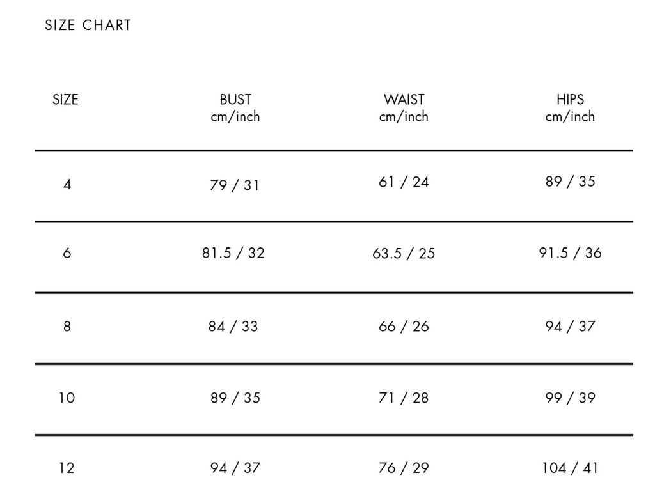Select size 12 row label
The height and width of the screenshot is (503, 655).
(67, 468)
